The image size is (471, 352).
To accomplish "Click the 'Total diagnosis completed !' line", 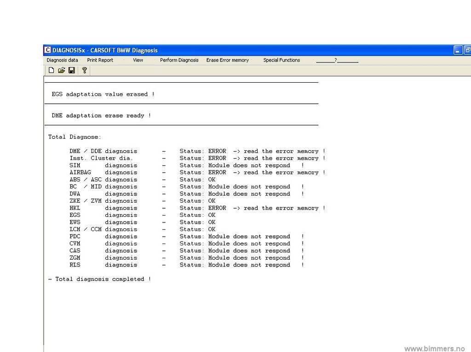I will click(100, 279).
